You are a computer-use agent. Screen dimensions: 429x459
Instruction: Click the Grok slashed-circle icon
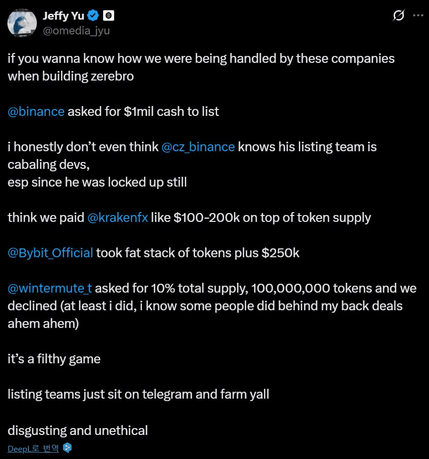click(x=399, y=16)
